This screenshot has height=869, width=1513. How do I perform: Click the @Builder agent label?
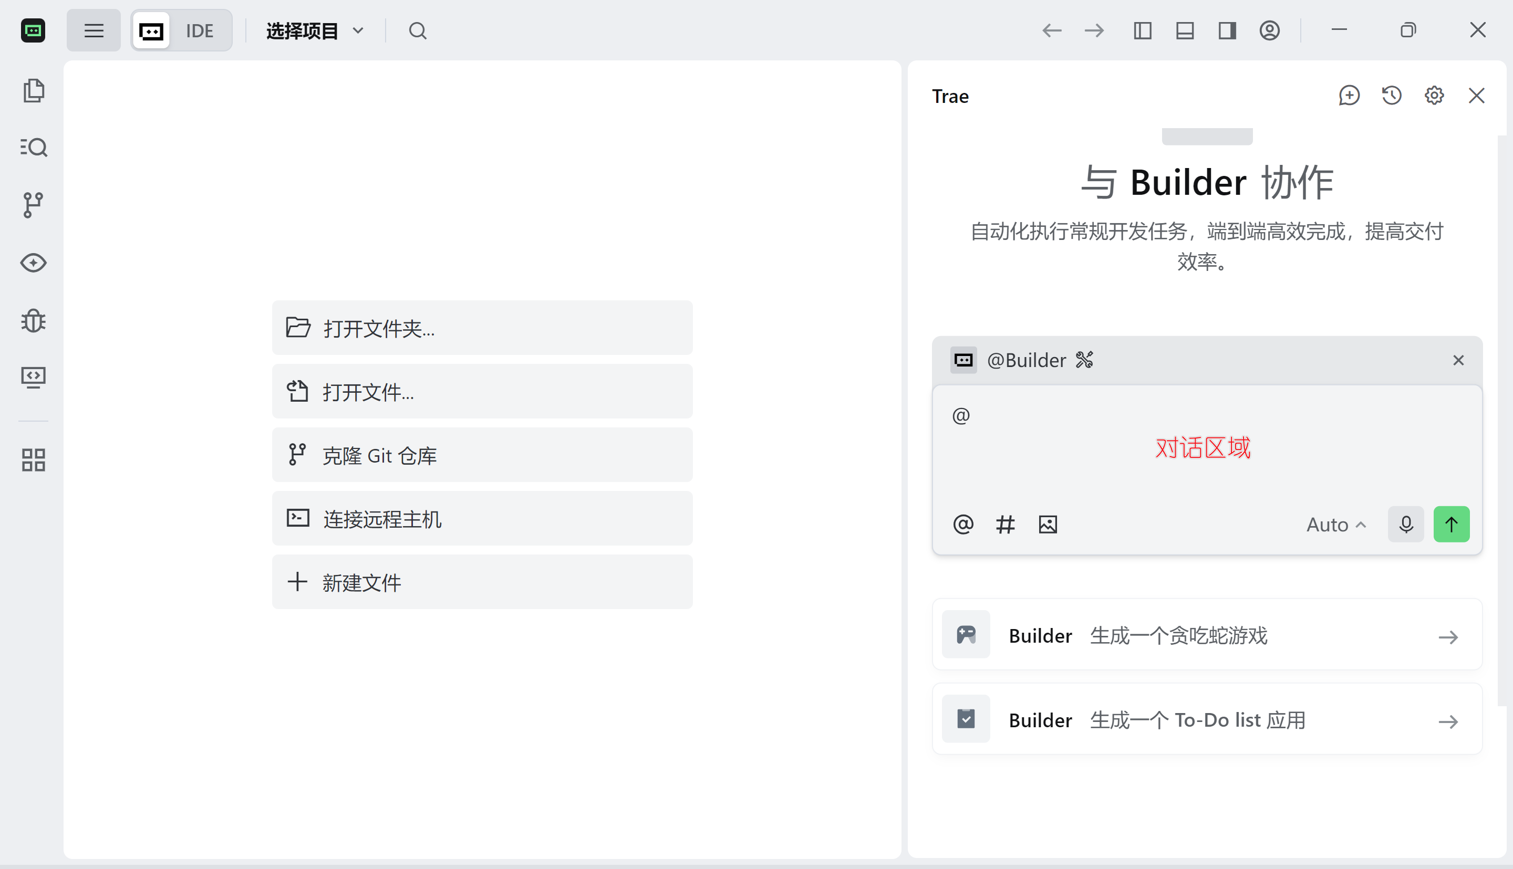click(x=1027, y=361)
